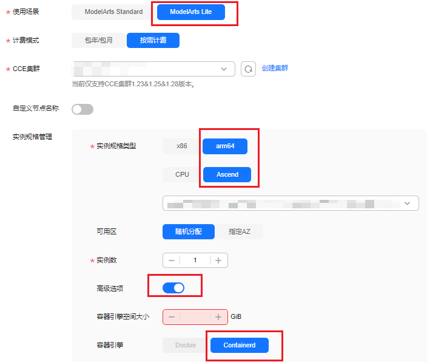This screenshot has height=362, width=427.
Task: Select ModelArts Lite usage scenario
Action: [191, 12]
